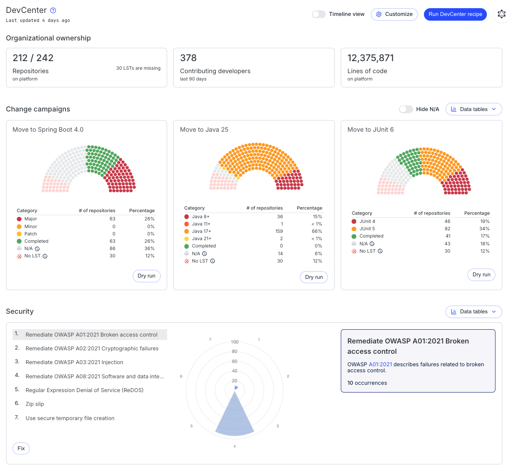The height and width of the screenshot is (473, 514).
Task: Expand the Security Data tables chevron
Action: tap(494, 312)
